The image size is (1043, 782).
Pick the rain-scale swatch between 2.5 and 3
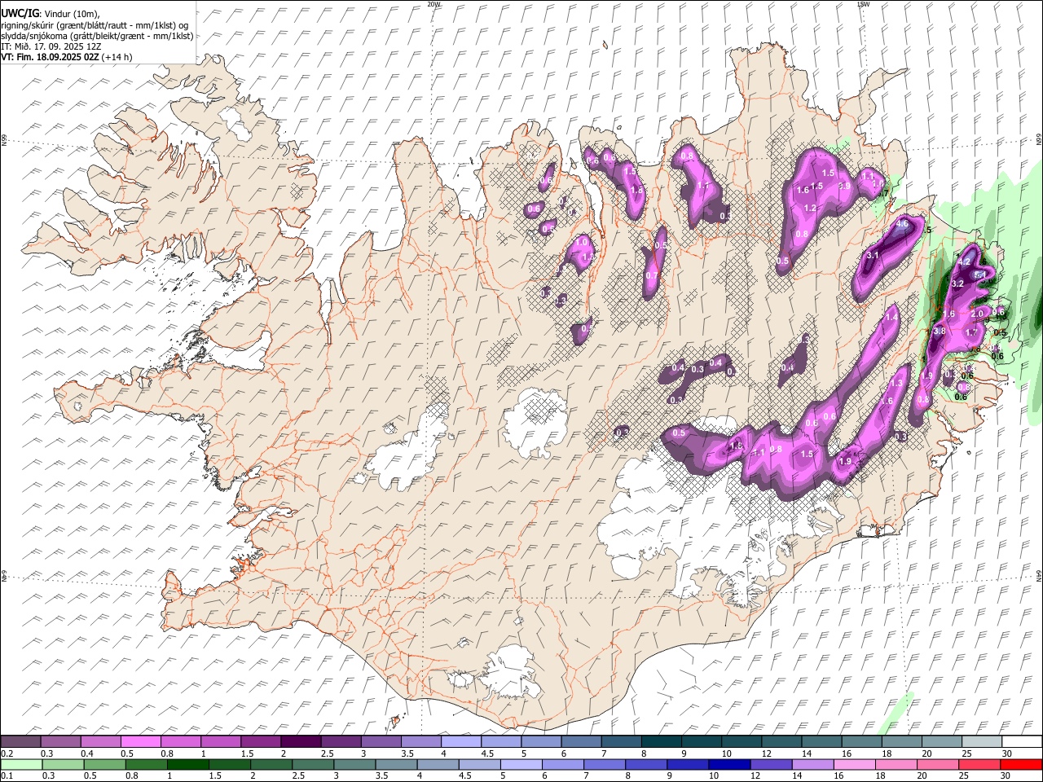point(314,764)
